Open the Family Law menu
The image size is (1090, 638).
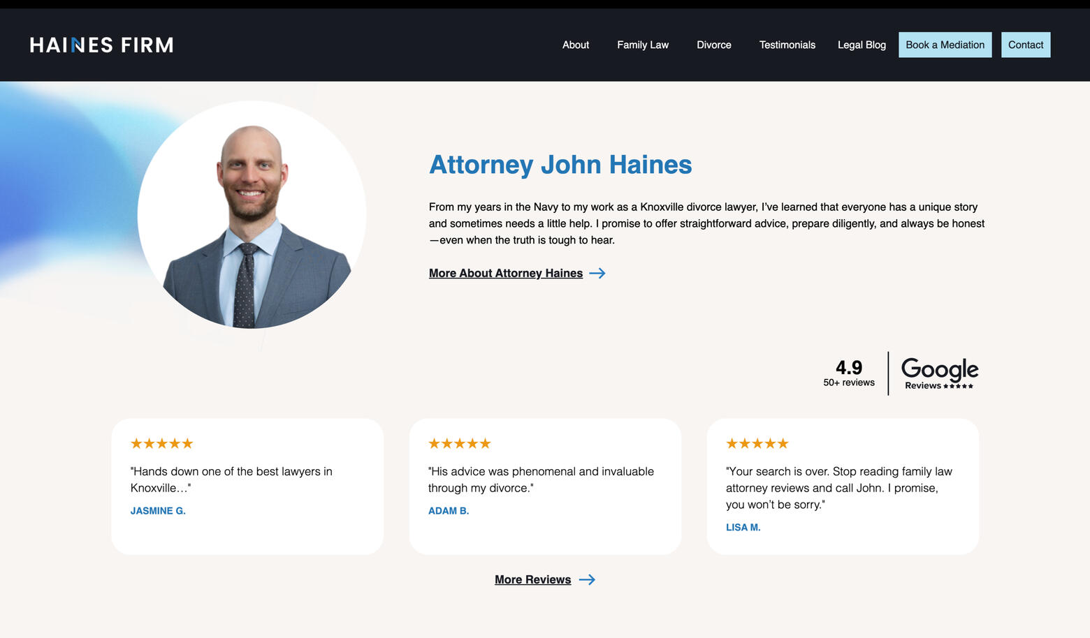643,45
